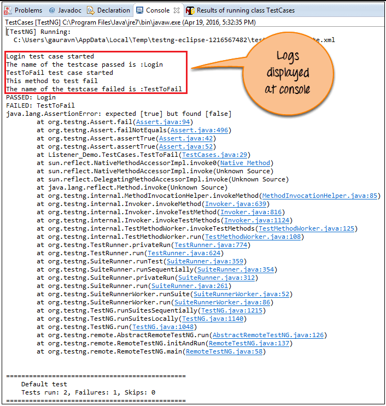Click the Console tab monitor icon
The image size is (386, 406).
coord(140,10)
